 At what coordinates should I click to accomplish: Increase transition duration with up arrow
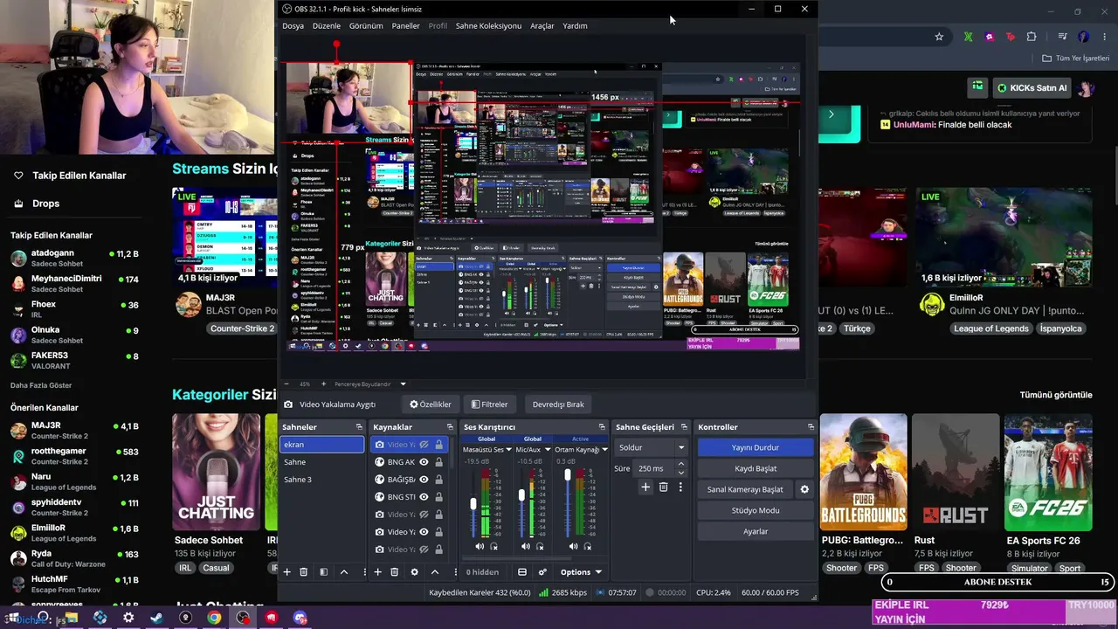click(x=682, y=466)
